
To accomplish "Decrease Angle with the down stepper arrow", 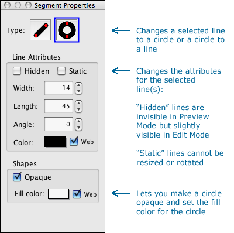I will click(x=78, y=128).
